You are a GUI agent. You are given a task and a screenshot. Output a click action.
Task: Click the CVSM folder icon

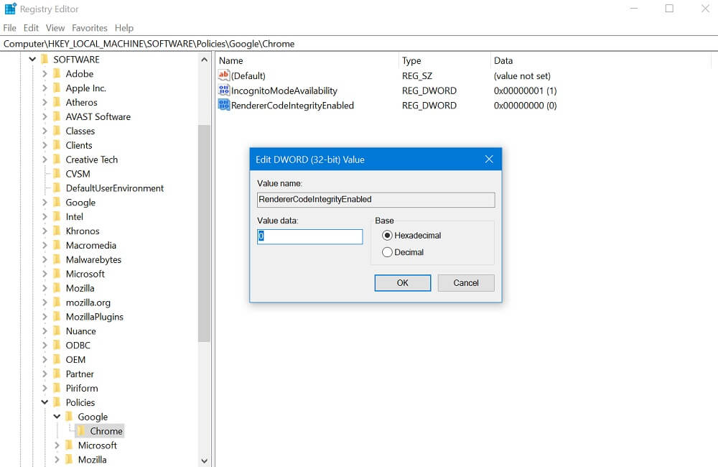[57, 173]
